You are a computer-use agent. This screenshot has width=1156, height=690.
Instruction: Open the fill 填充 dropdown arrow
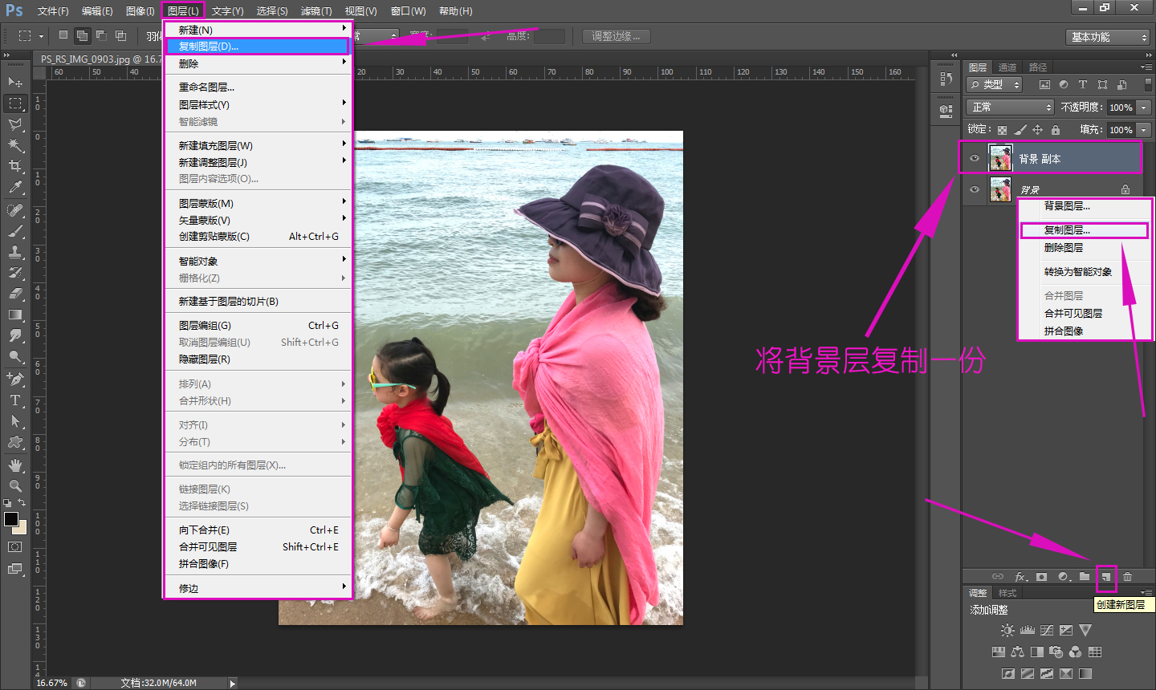coord(1144,129)
